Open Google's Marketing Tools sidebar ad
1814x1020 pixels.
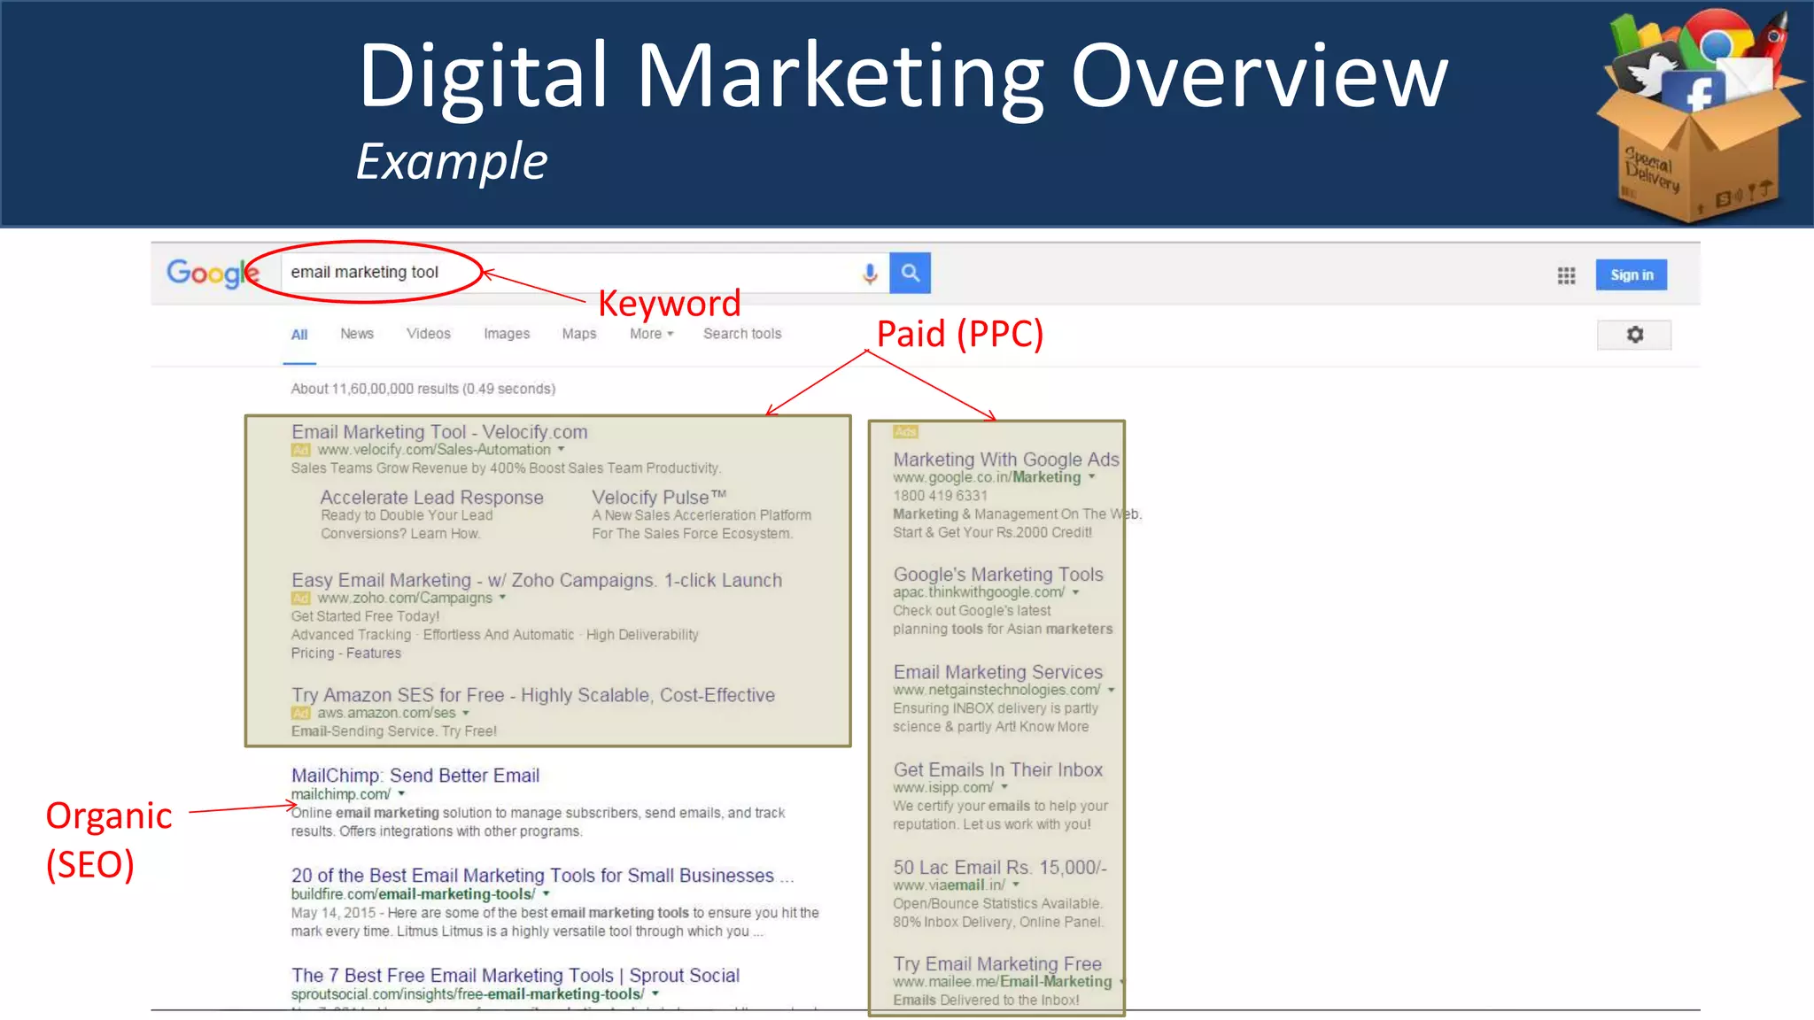[998, 575]
